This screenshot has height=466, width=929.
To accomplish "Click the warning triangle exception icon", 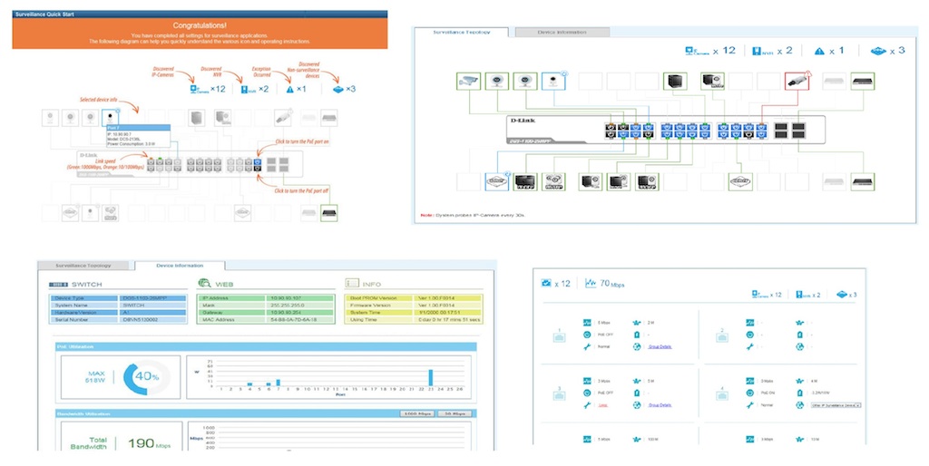I will pyautogui.click(x=818, y=52).
